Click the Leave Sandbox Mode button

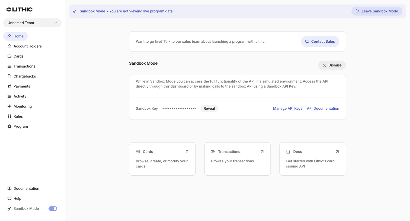377,11
